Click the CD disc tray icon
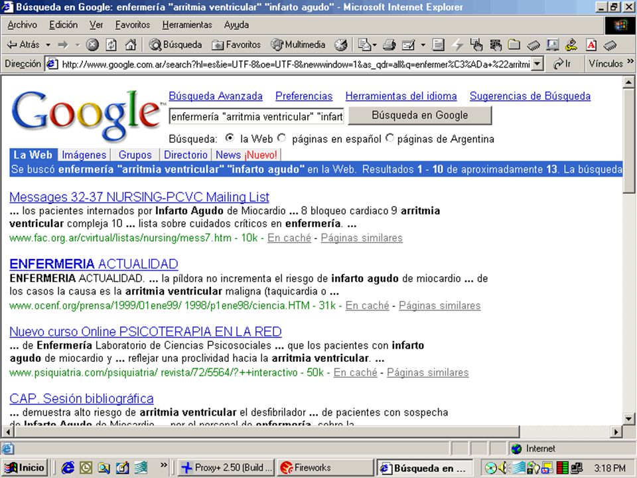 [490, 468]
